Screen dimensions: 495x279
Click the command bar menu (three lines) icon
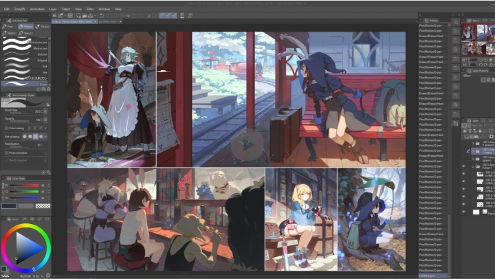click(54, 16)
